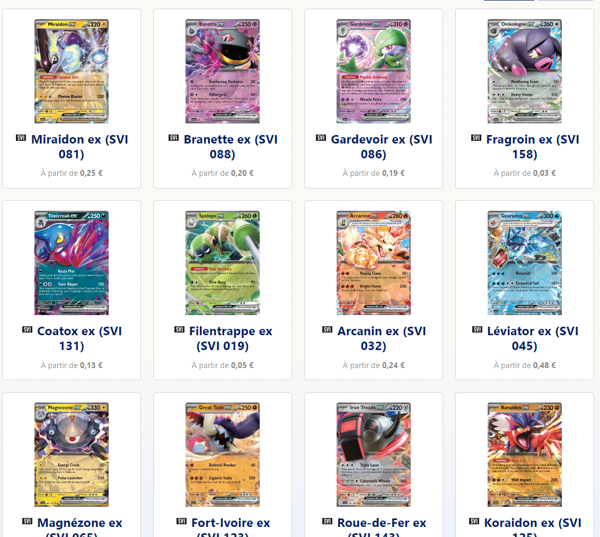Click the Koraidon ex card thumbnail

525,455
